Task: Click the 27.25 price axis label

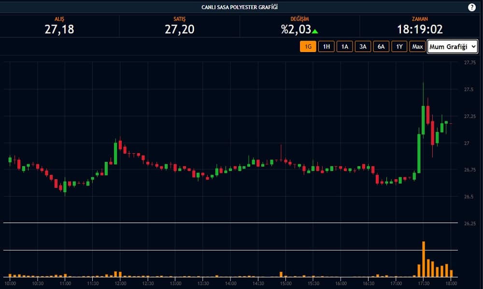Action: [x=470, y=117]
